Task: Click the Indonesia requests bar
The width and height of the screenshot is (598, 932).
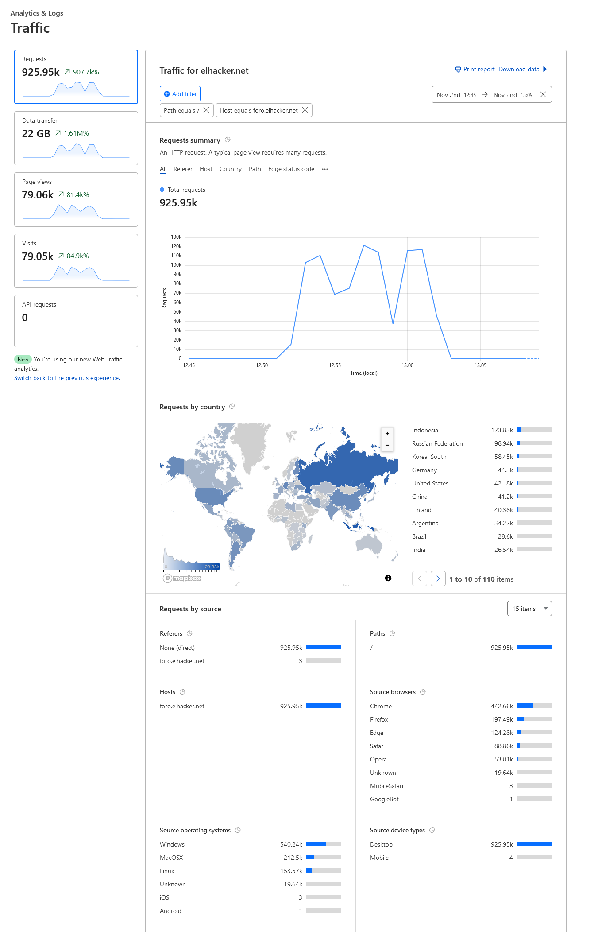Action: point(534,430)
